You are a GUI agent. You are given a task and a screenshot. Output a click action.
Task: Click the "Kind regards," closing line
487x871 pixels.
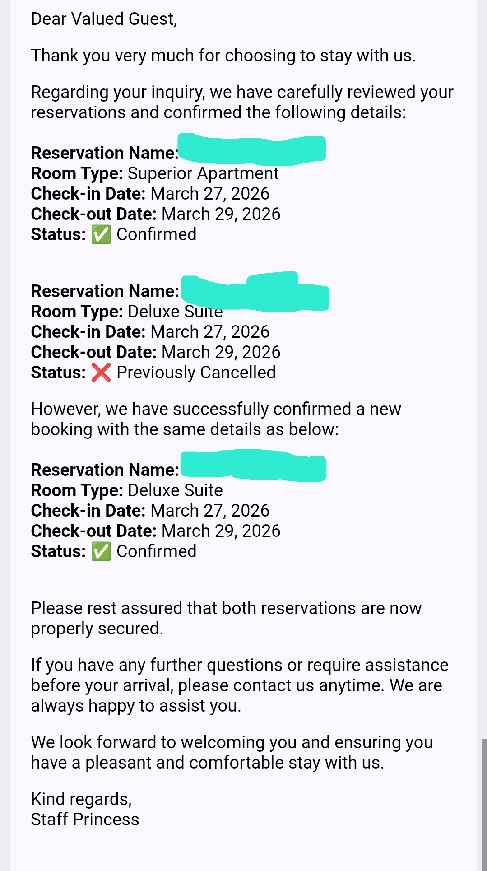81,799
